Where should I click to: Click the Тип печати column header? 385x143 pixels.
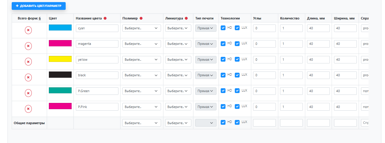[204, 19]
